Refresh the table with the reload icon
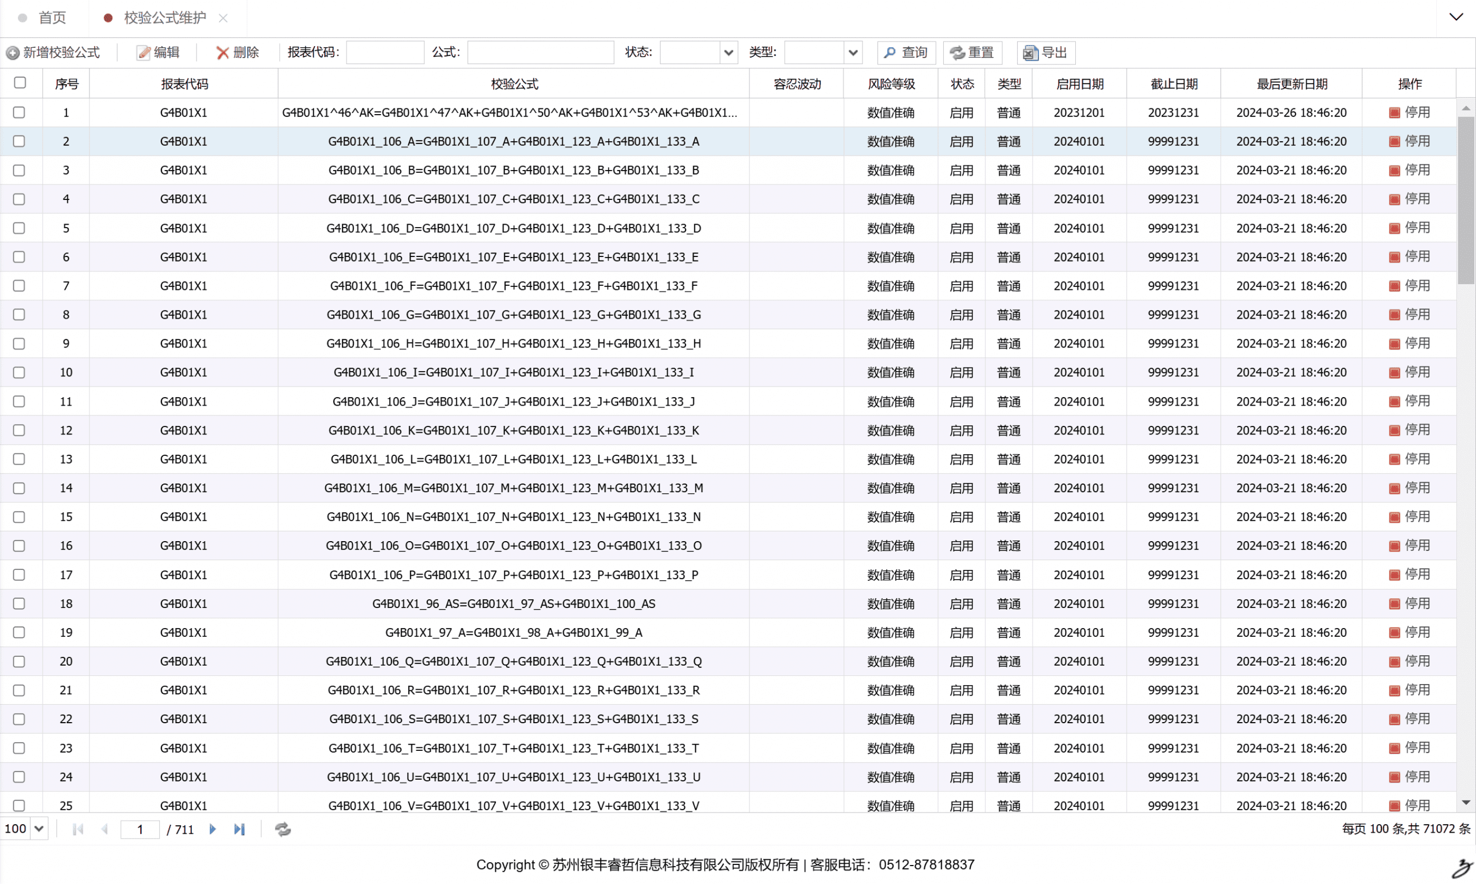This screenshot has width=1476, height=884. pos(283,829)
